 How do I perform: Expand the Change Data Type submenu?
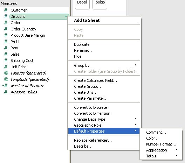click(x=135, y=119)
